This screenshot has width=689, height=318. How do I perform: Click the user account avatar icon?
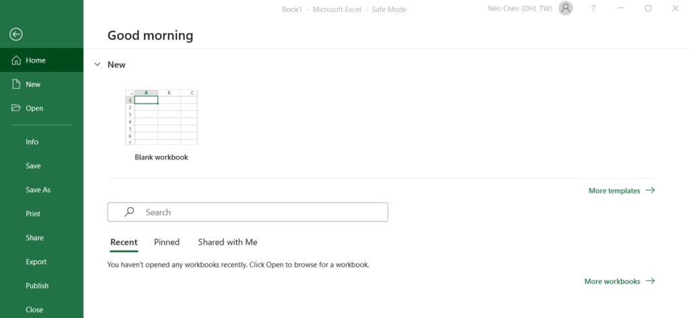tap(565, 8)
